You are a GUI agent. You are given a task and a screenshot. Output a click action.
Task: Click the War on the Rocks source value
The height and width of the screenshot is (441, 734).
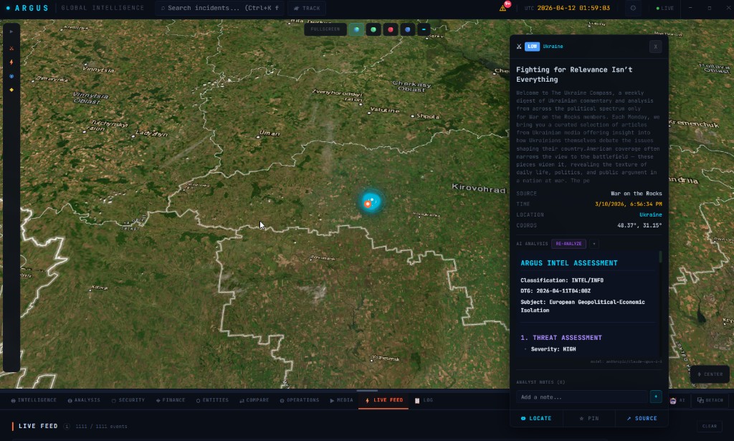point(637,194)
